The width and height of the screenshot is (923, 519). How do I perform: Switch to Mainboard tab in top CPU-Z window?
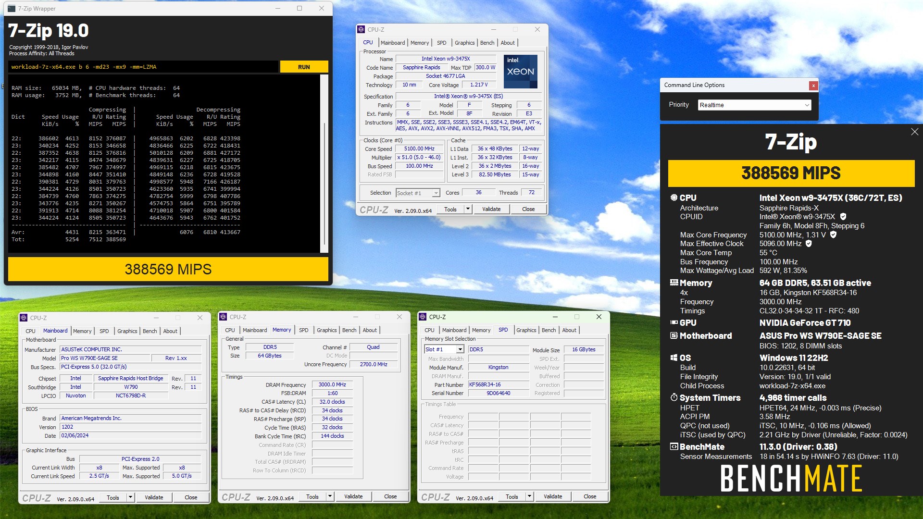pos(393,43)
